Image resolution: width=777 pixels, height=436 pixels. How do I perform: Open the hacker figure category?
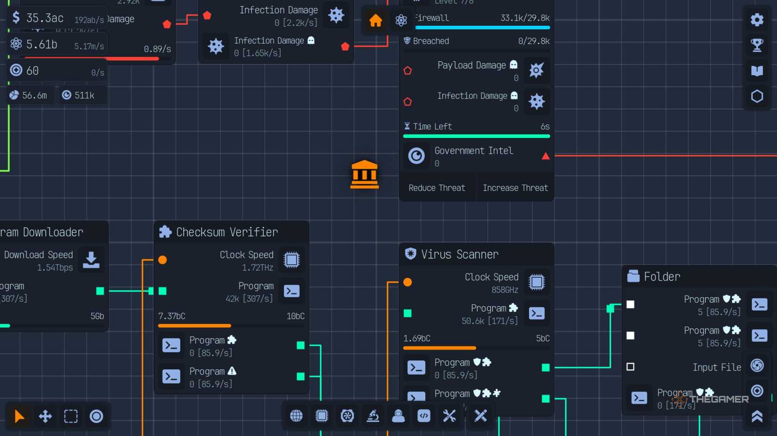click(398, 416)
